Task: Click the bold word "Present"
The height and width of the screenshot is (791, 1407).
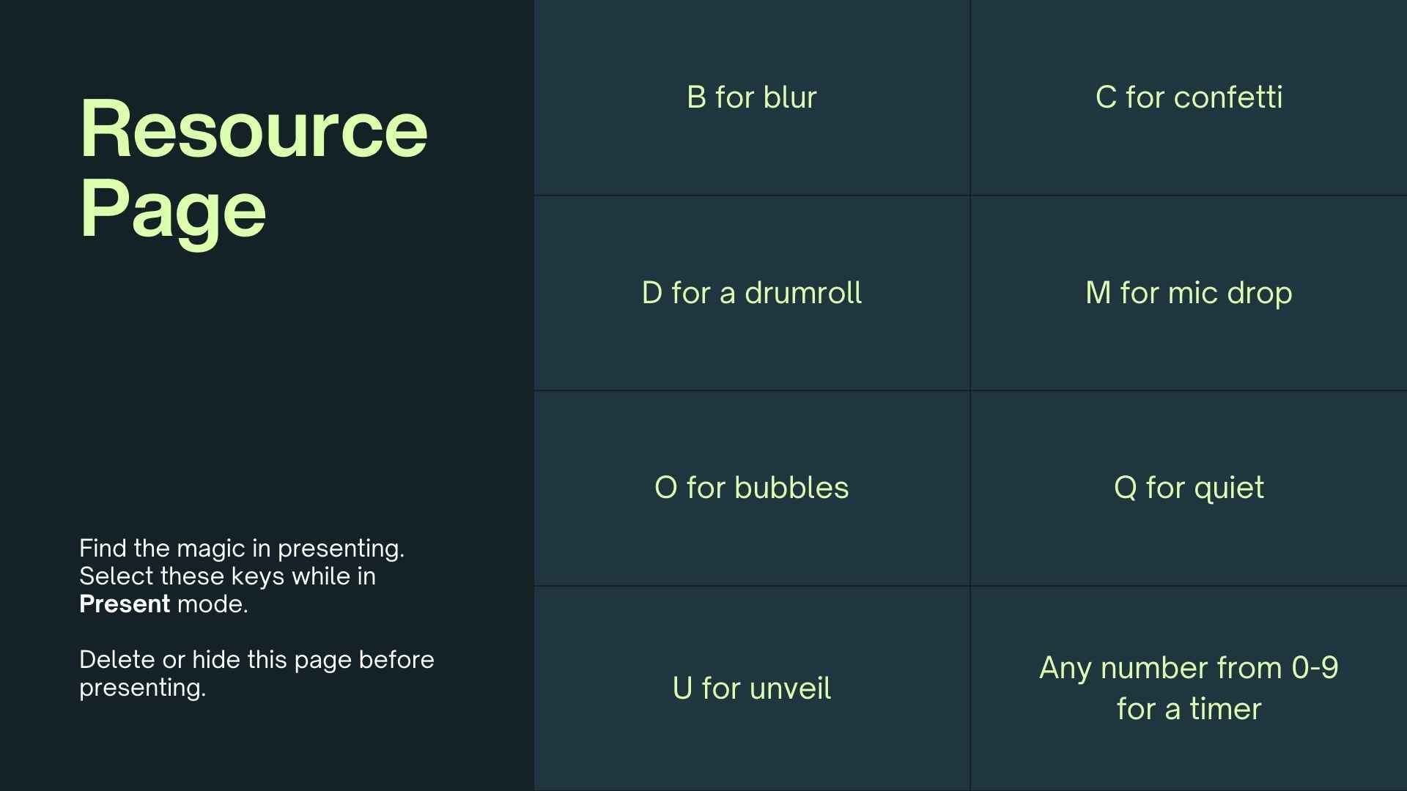Action: [125, 604]
